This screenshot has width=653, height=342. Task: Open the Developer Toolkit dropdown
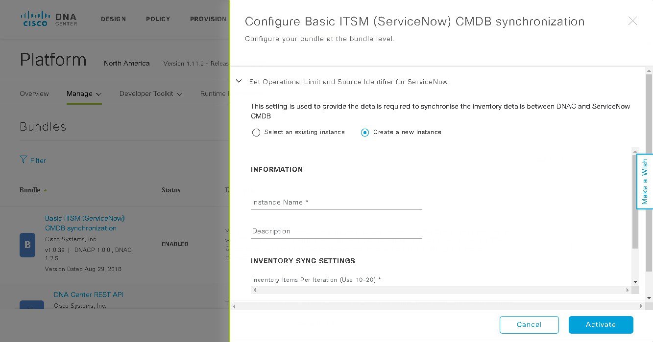click(x=150, y=93)
